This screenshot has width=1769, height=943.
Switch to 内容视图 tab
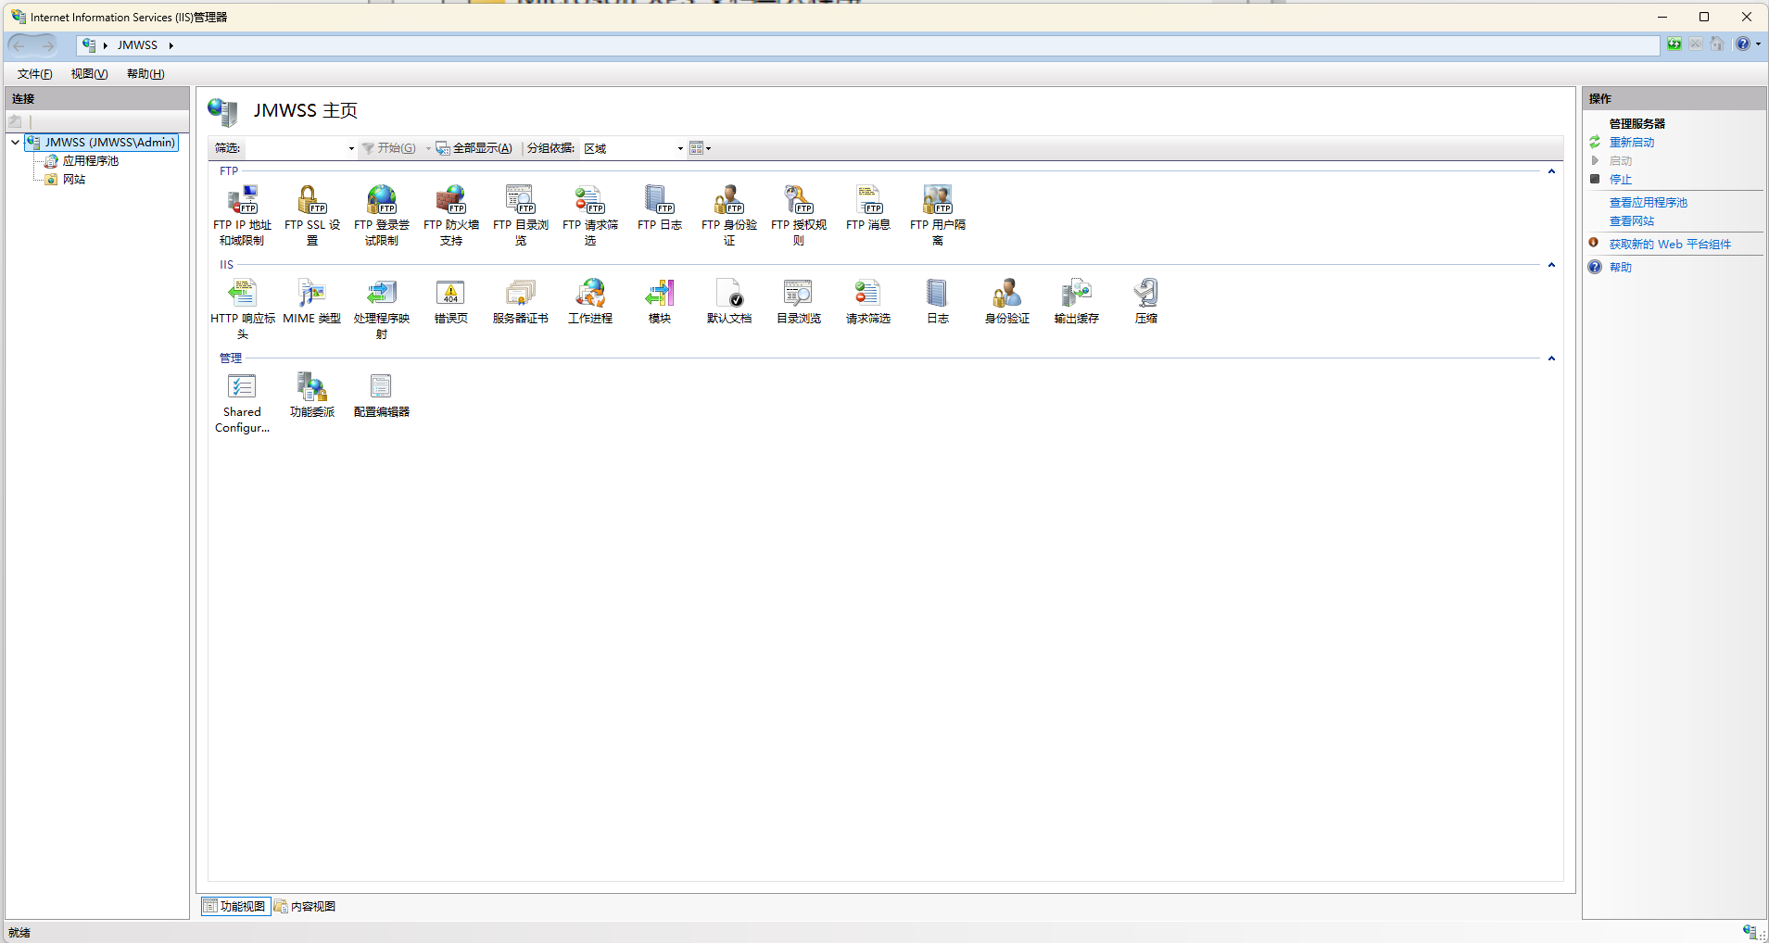(306, 906)
